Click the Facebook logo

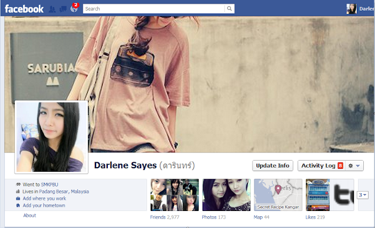(x=24, y=9)
